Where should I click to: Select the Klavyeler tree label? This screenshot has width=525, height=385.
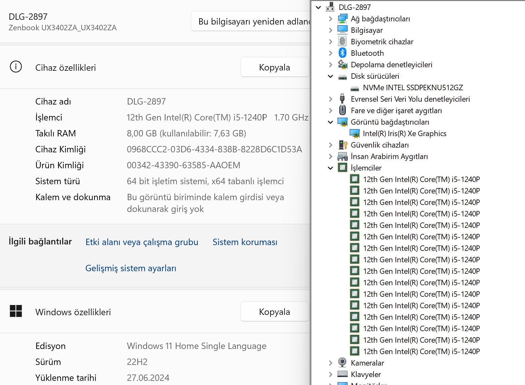366,374
